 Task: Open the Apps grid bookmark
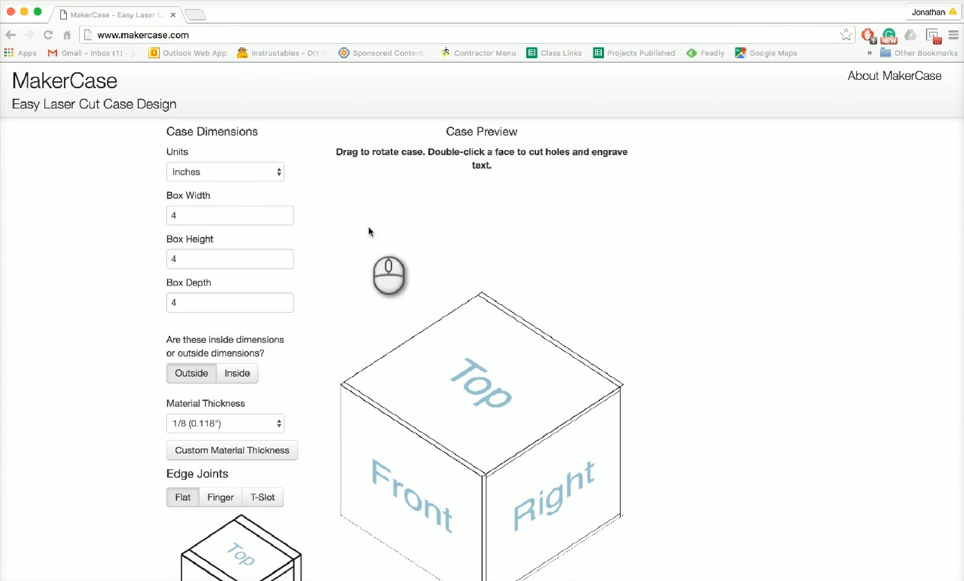pyautogui.click(x=20, y=53)
